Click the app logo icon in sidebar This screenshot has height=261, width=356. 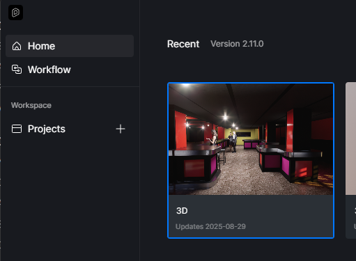[x=15, y=13]
